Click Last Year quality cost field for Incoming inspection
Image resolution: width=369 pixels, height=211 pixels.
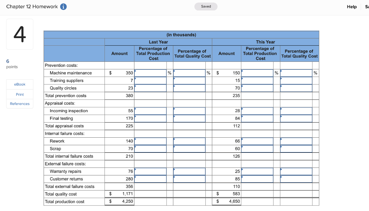pyautogui.click(x=189, y=111)
